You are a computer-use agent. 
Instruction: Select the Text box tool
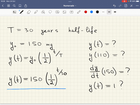tap(71, 12)
